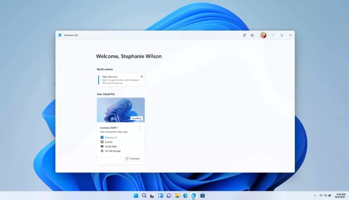Image resolution: width=349 pixels, height=200 pixels.
Task: Click the 32 GB RAM spec text
Action: (x=111, y=147)
